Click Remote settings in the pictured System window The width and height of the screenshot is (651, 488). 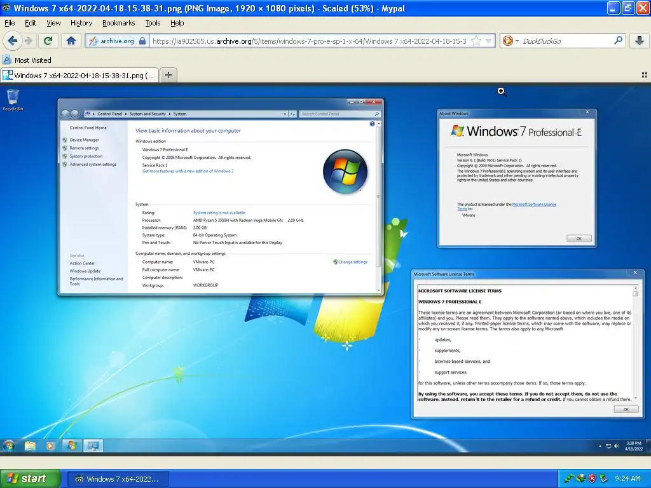click(85, 148)
